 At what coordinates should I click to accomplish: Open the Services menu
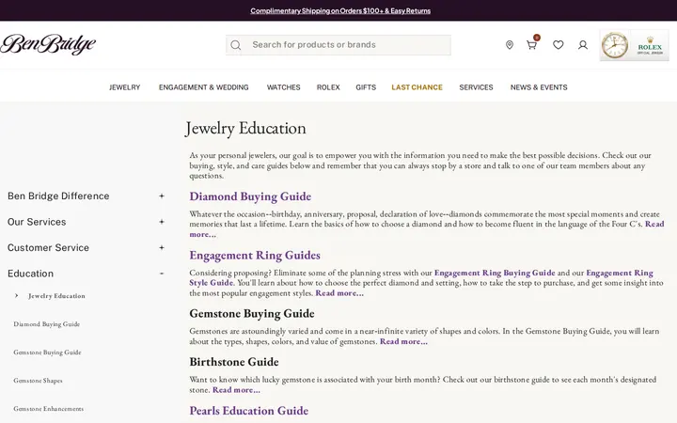click(x=476, y=87)
